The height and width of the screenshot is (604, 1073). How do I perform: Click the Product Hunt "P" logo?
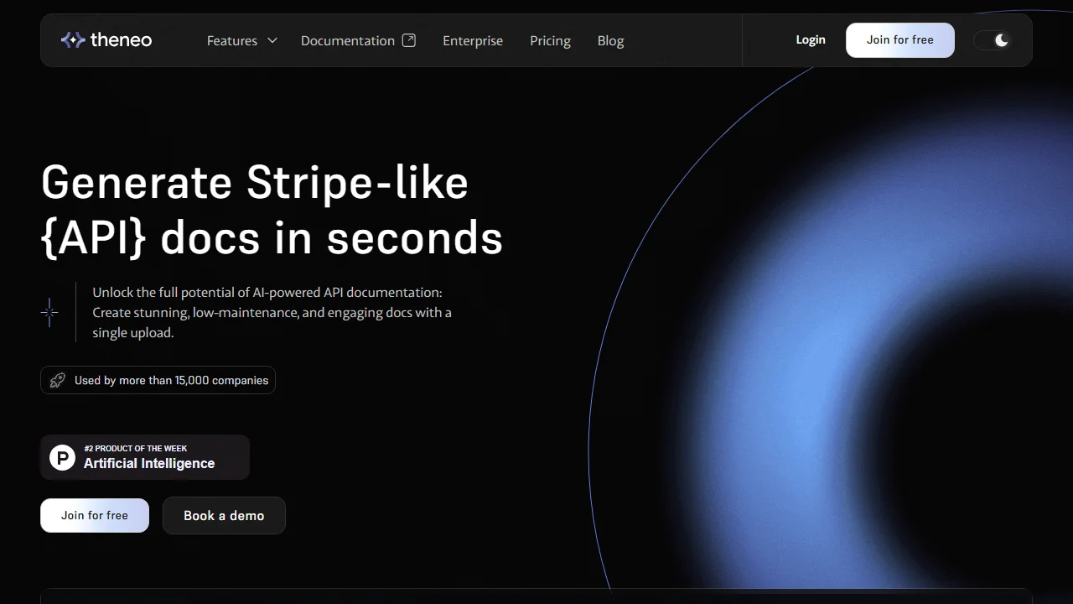[x=62, y=457]
